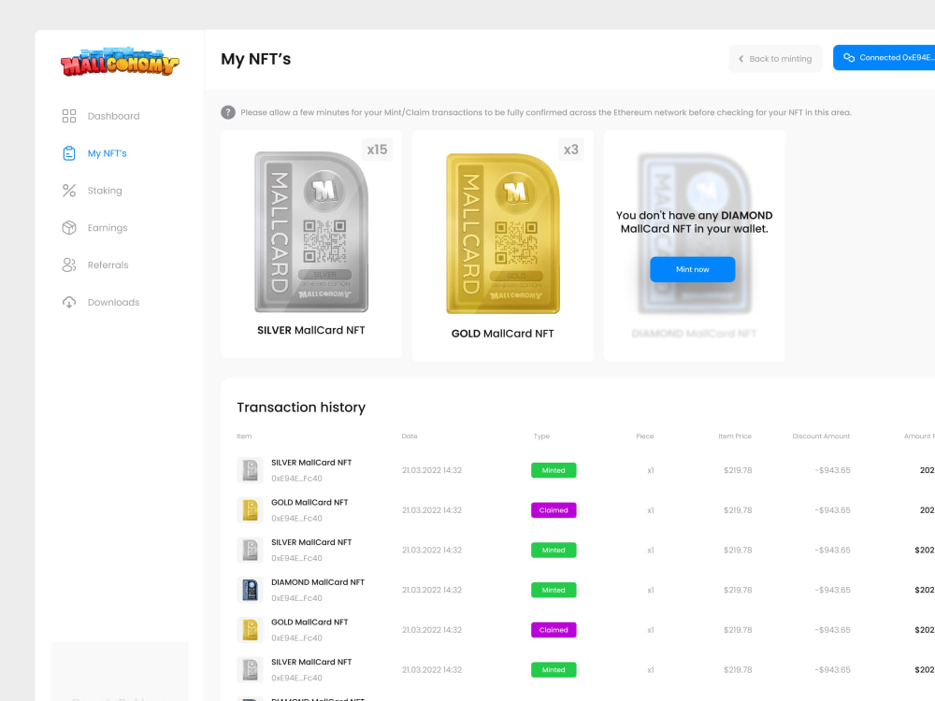Select the GOLD MallCard NFT card image

(503, 234)
